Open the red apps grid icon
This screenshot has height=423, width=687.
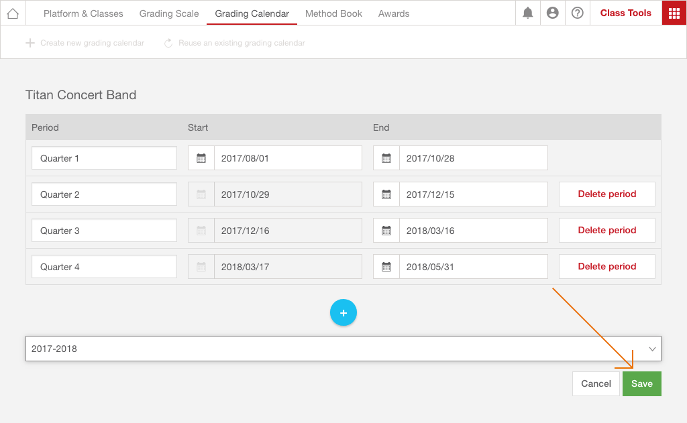click(674, 13)
